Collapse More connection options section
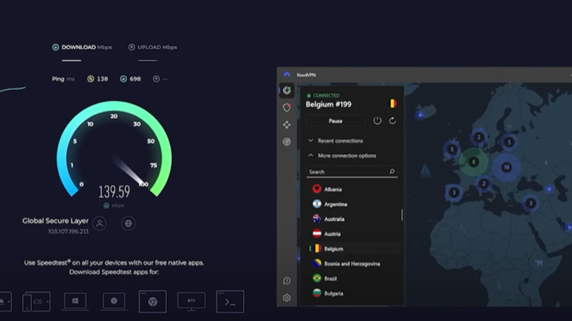The image size is (572, 321). [342, 156]
